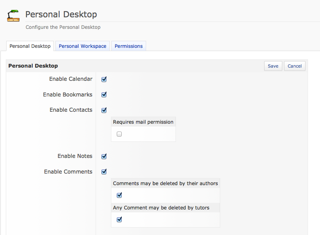
Task: Untick checkbox under Comments may be deleted by authors
Action: click(x=119, y=195)
